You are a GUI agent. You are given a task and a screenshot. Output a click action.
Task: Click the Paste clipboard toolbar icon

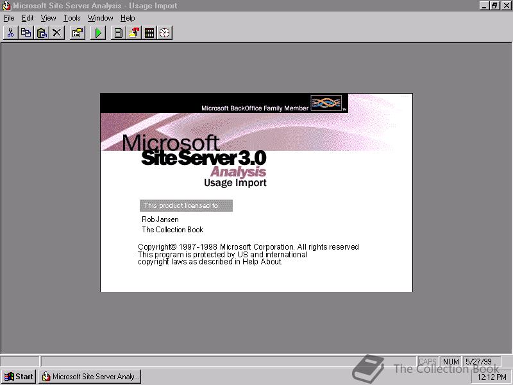pos(42,33)
